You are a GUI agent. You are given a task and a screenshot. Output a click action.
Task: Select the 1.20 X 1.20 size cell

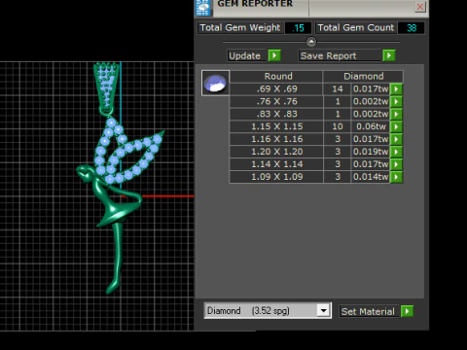tap(276, 152)
